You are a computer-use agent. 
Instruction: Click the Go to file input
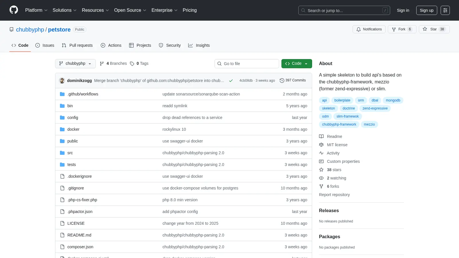coord(247,64)
